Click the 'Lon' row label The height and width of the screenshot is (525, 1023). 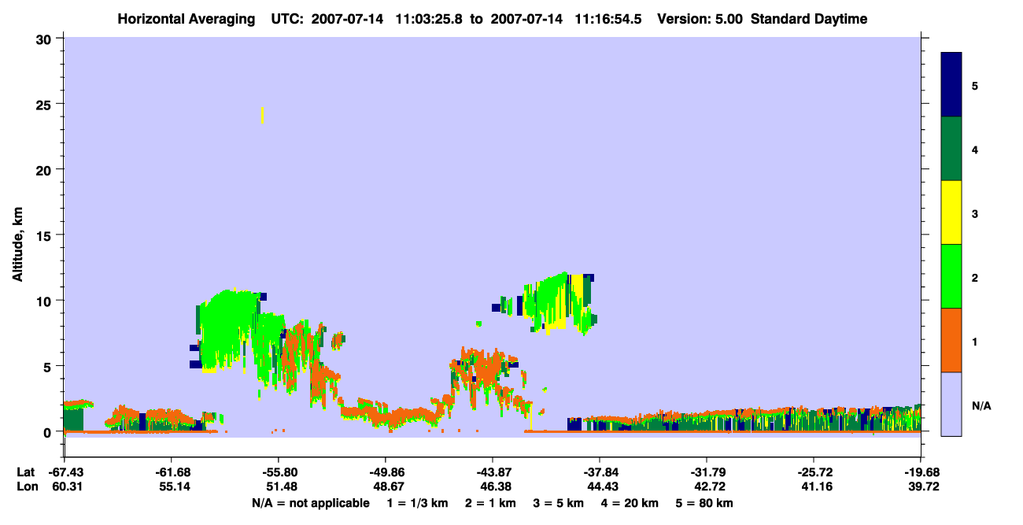click(x=26, y=486)
